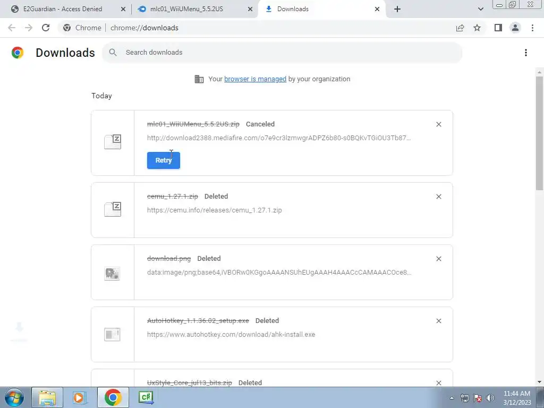
Task: Click the zip file icon for cemu_1.27.1
Action: 113,209
